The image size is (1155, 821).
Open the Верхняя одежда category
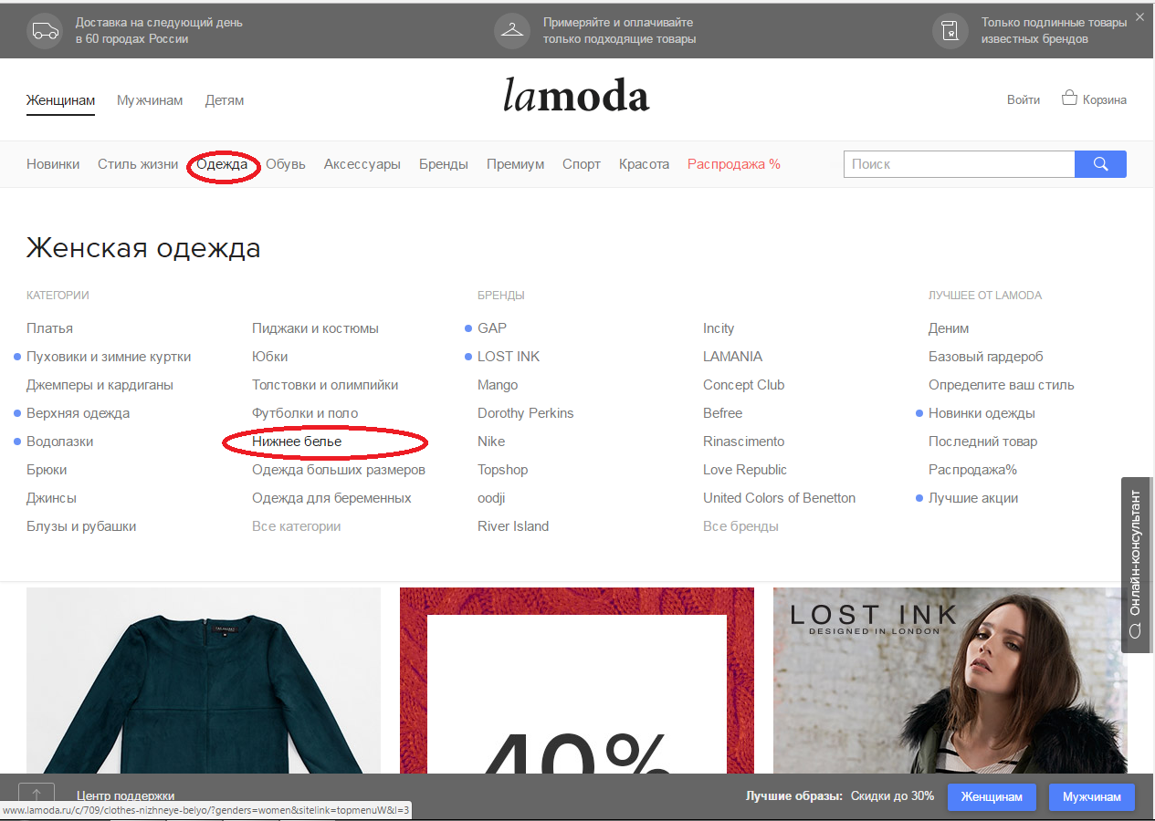point(78,413)
